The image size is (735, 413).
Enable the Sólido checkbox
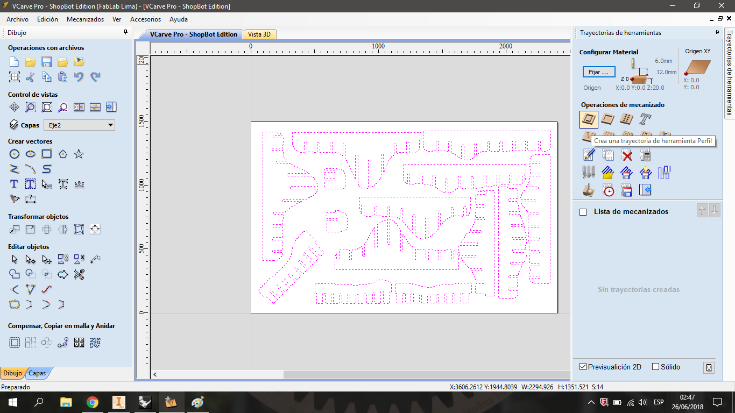tap(655, 367)
